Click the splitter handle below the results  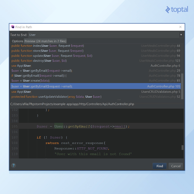click(x=119, y=100)
